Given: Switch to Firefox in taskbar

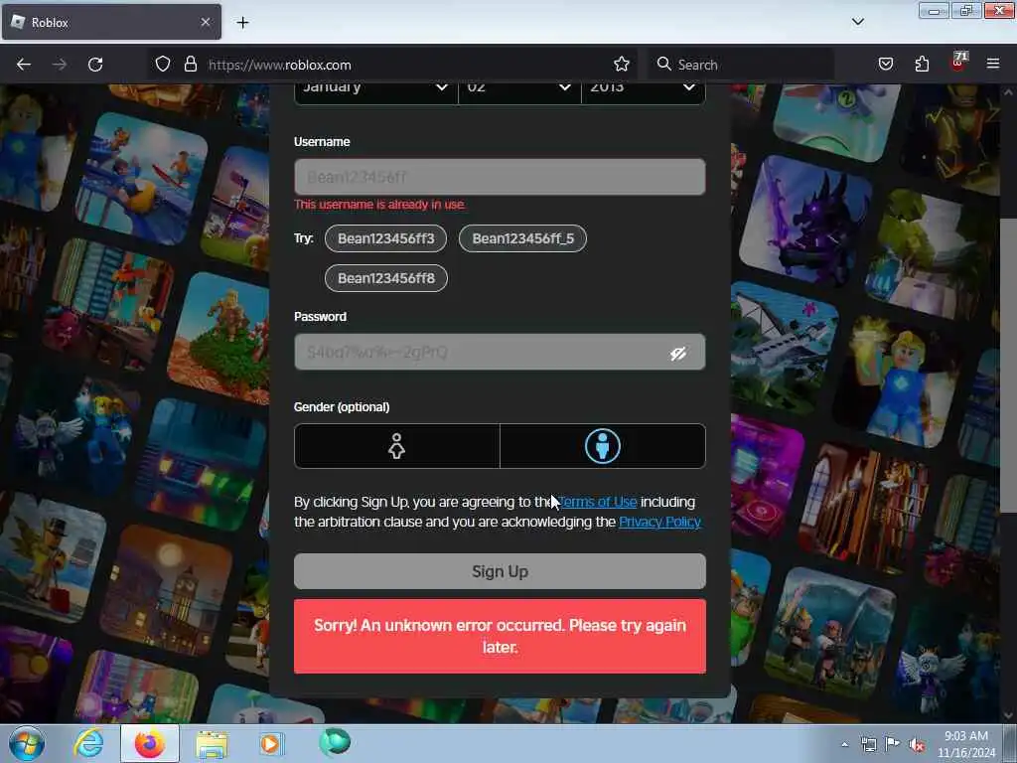Looking at the screenshot, I should point(150,743).
